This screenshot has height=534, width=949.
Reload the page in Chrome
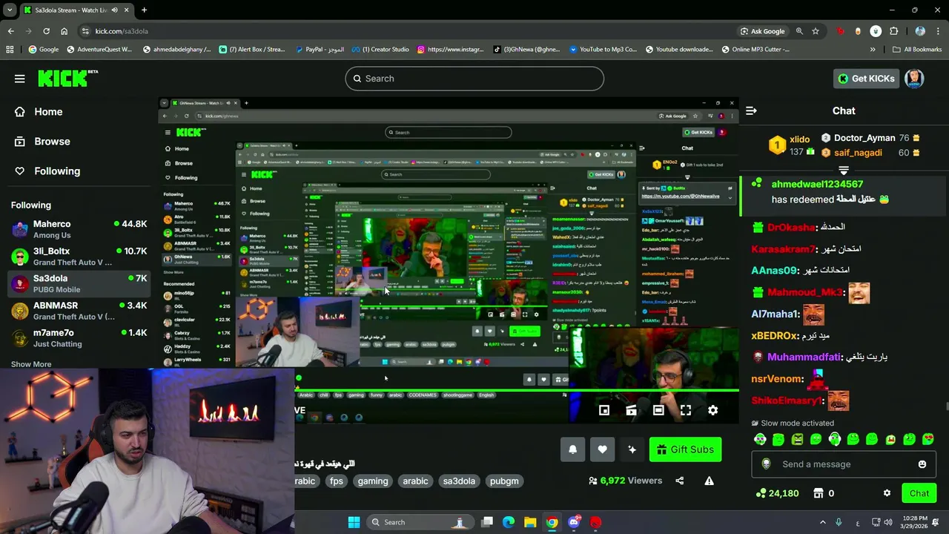tap(46, 31)
